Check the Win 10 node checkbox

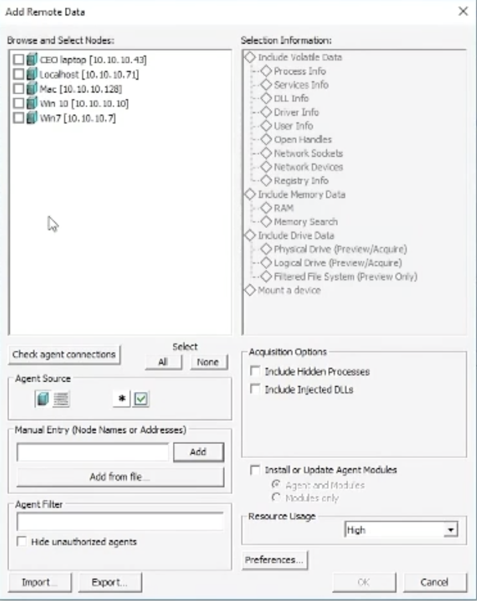click(x=18, y=104)
